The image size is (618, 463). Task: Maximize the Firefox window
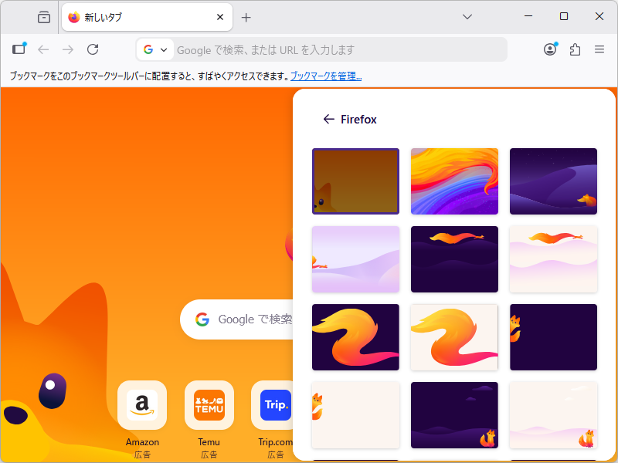point(564,16)
